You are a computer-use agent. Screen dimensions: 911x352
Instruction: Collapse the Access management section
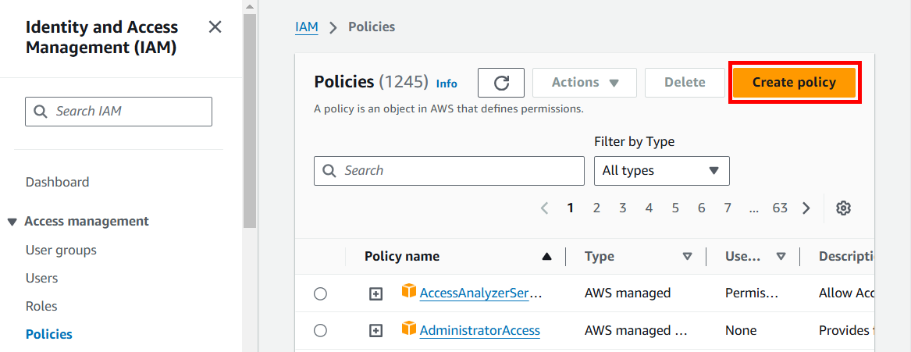12,222
